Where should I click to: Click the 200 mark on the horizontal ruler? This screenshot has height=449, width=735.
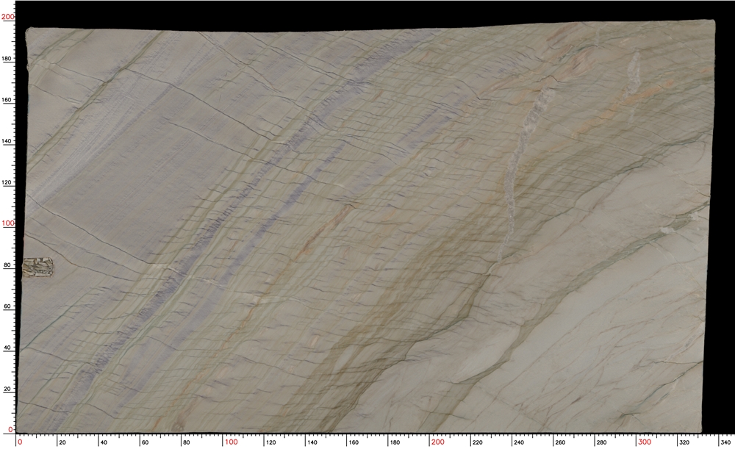[438, 442]
